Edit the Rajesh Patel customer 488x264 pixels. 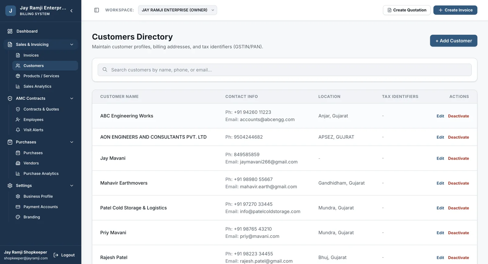click(440, 258)
